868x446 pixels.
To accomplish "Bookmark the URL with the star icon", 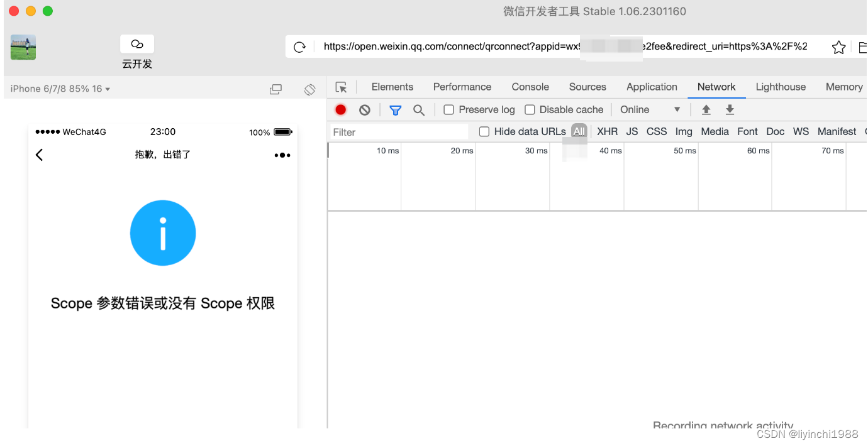I will pos(838,47).
